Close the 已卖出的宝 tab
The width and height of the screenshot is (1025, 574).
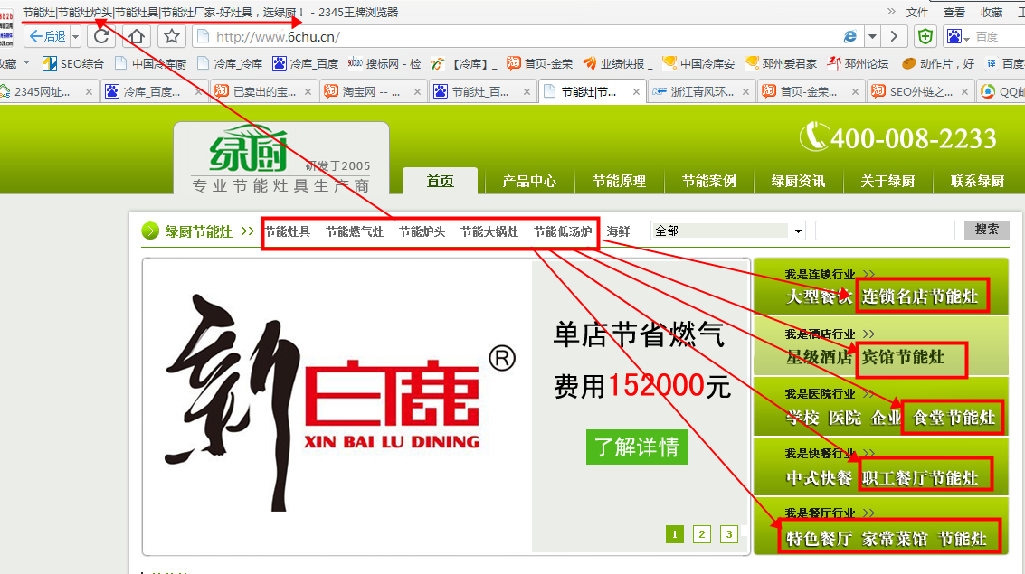[308, 92]
